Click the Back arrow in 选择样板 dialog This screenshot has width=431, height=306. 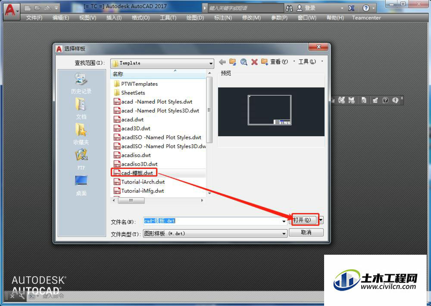click(x=222, y=62)
